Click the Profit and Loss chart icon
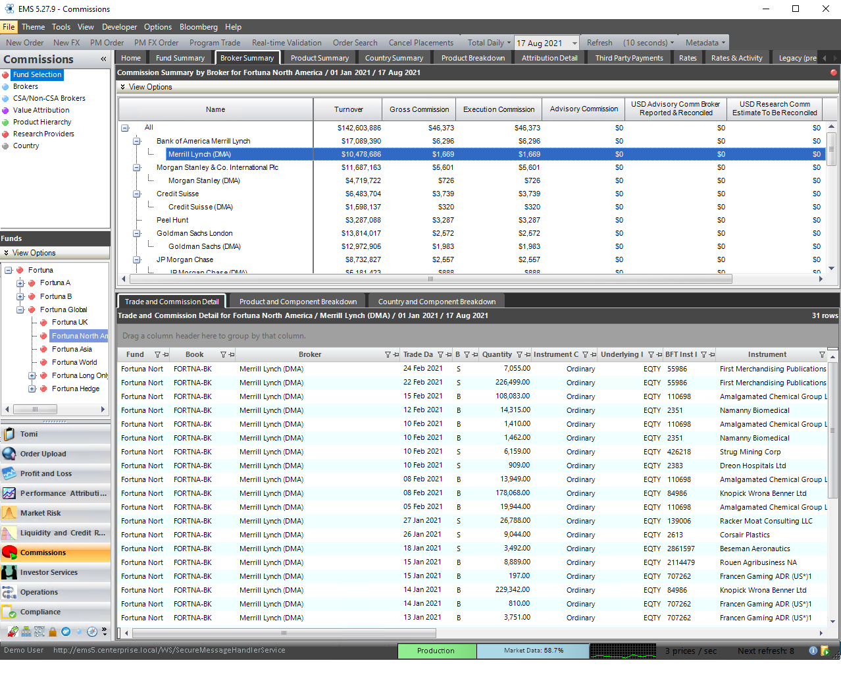 point(9,473)
